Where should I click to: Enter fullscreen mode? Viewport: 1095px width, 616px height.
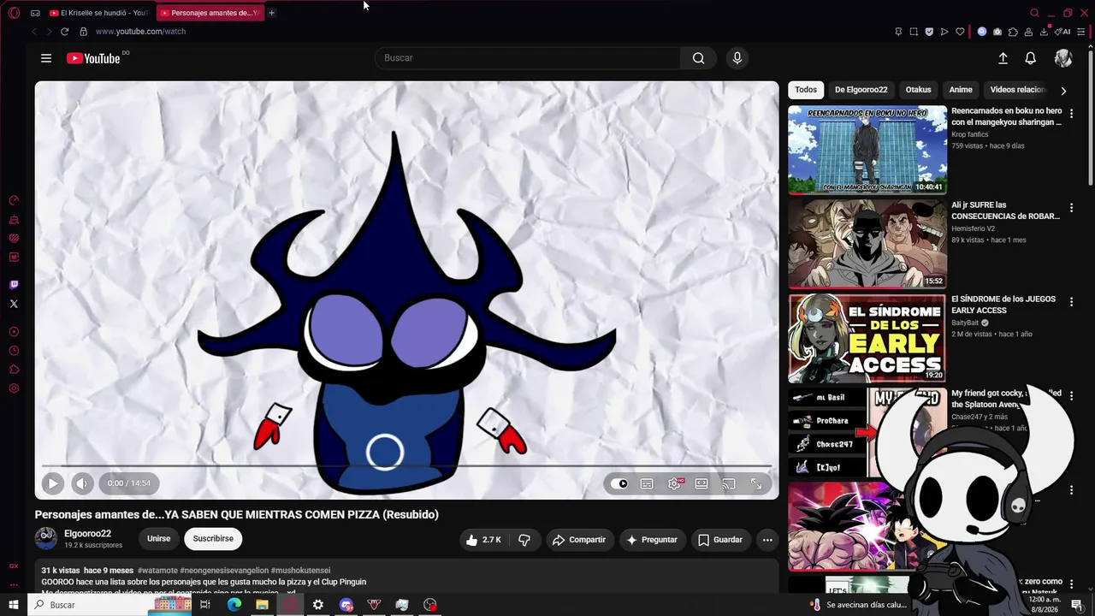[756, 483]
